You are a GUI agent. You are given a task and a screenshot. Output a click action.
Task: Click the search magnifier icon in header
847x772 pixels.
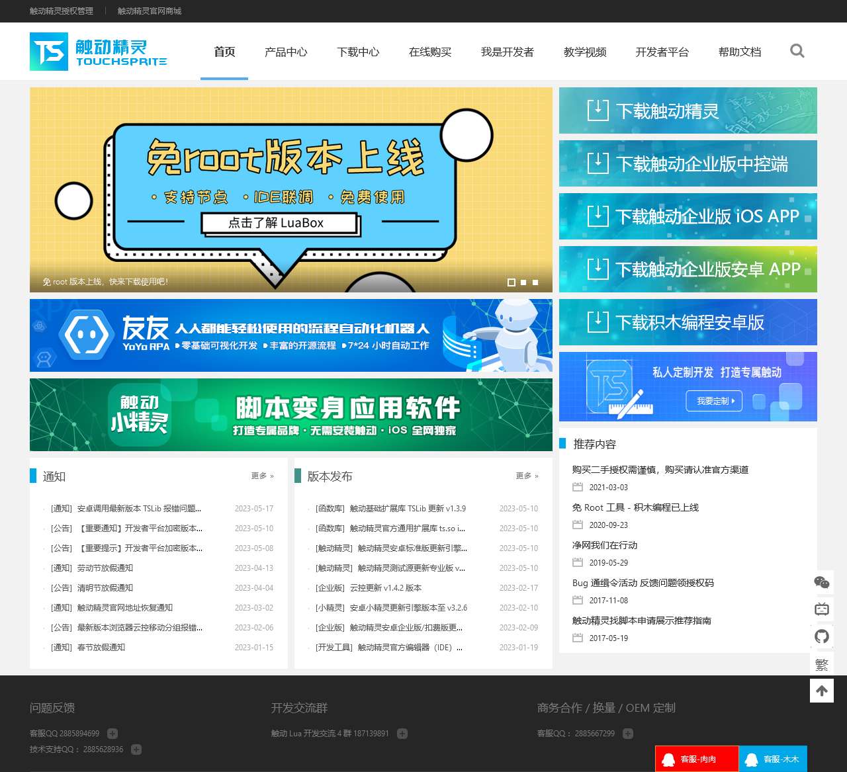pos(797,51)
